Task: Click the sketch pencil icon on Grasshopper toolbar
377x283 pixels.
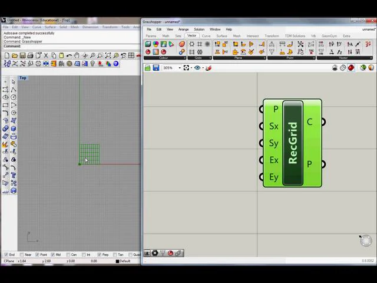Action: (x=209, y=68)
